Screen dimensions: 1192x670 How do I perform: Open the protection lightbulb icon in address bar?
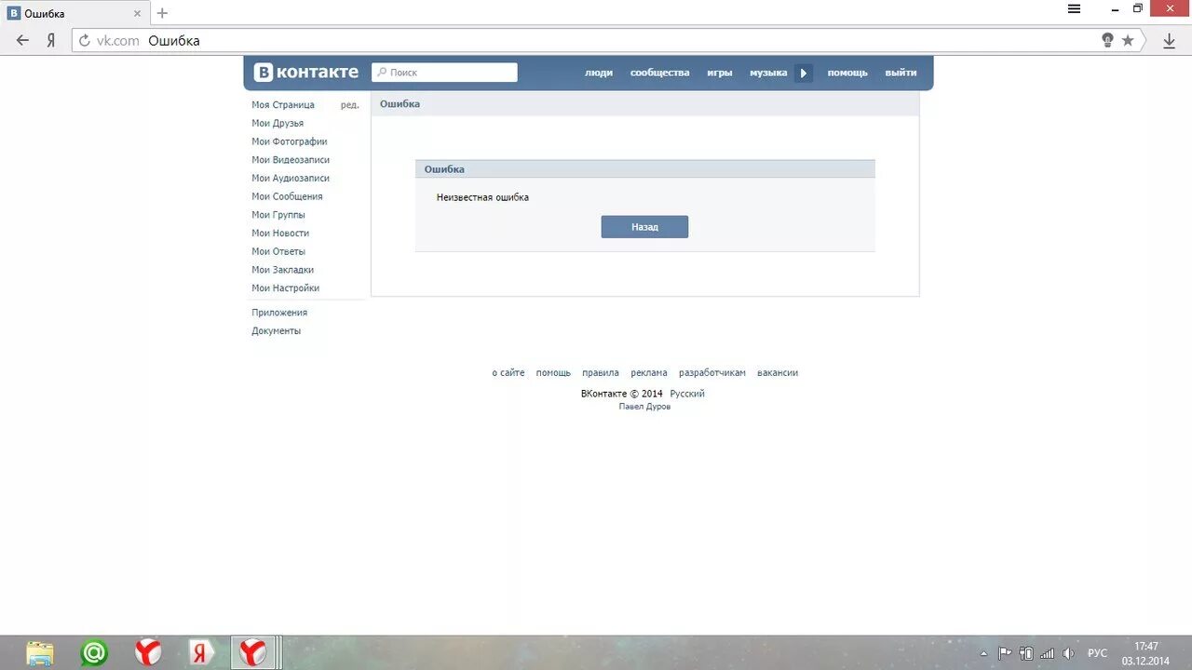point(1107,40)
